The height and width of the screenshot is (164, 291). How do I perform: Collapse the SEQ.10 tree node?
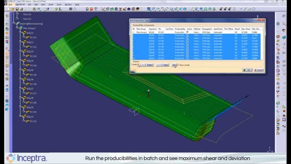click(x=20, y=116)
